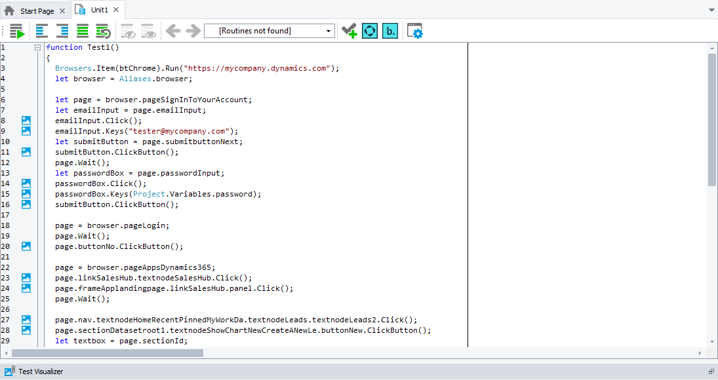This screenshot has width=718, height=380.
Task: Click the Test Visualizer icon in the status bar
Action: [x=8, y=371]
